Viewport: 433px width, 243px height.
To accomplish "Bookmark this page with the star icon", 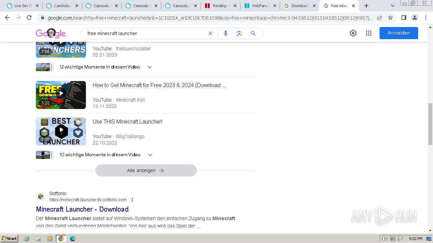I will (390, 18).
